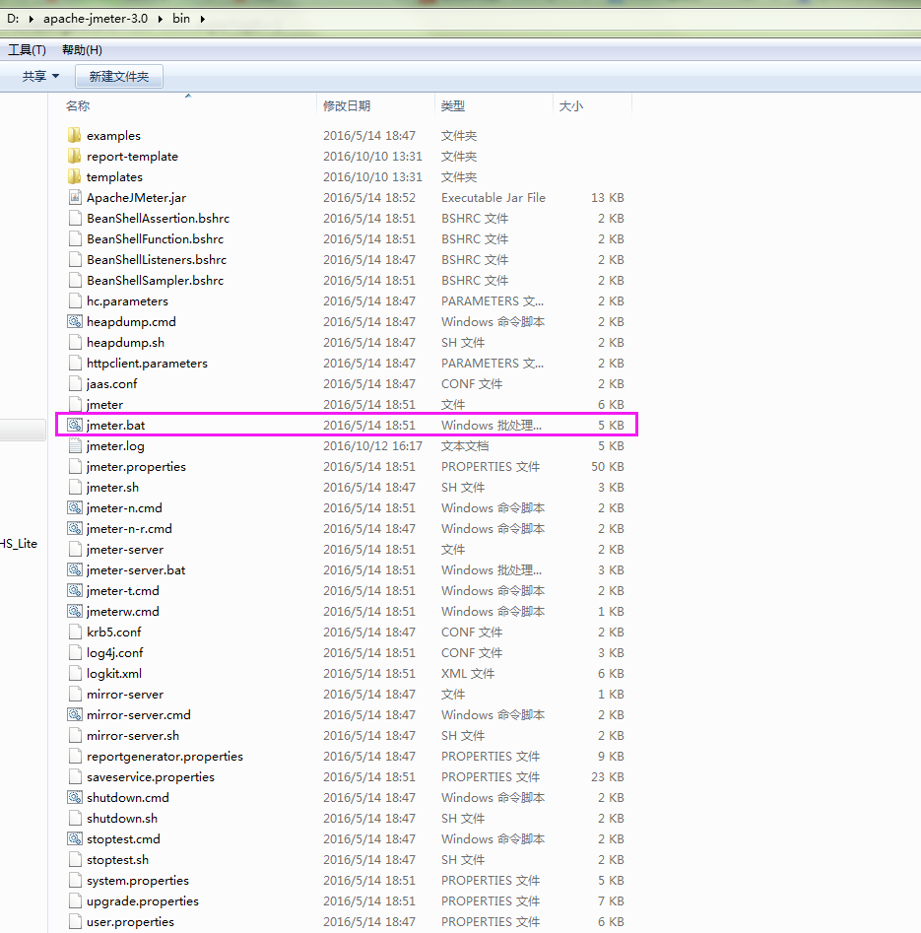
Task: Click the report-template folder icon
Action: click(x=75, y=157)
